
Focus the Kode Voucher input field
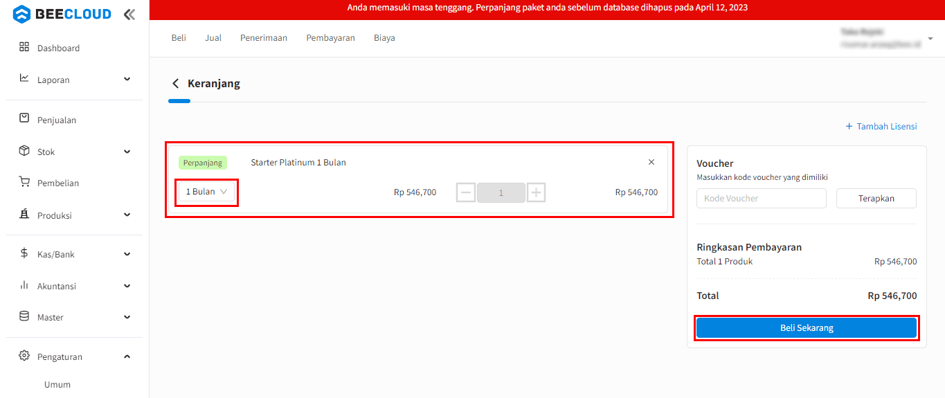click(761, 199)
